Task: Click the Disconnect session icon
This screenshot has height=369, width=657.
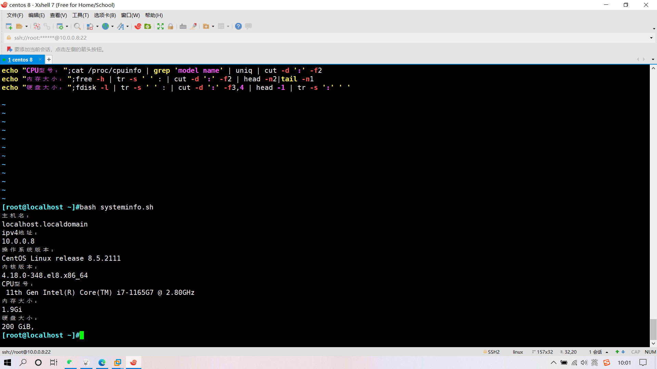Action: coord(37,26)
